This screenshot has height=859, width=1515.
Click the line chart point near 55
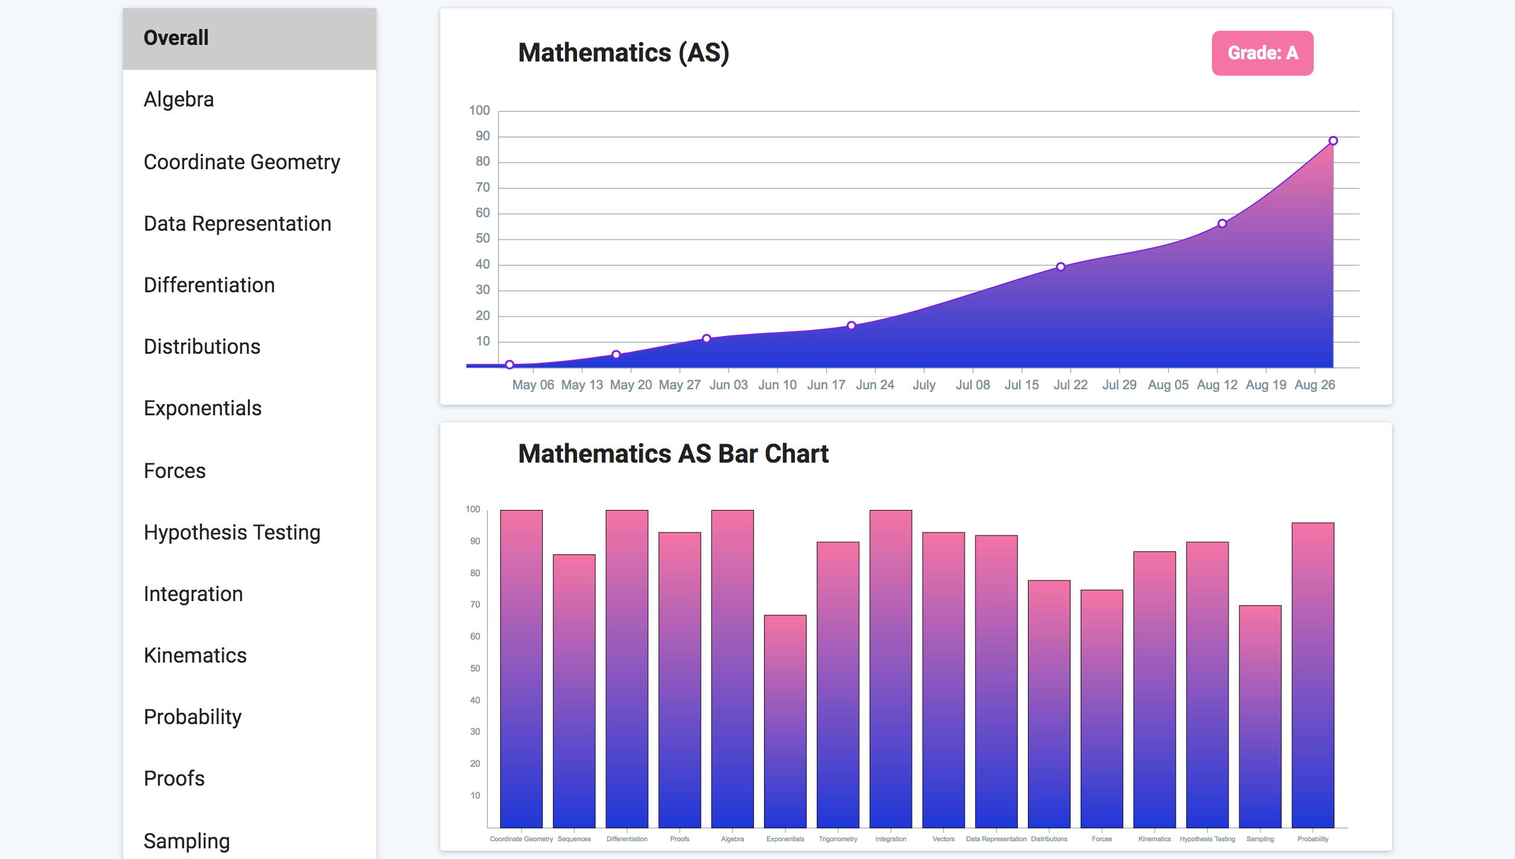pos(1222,224)
